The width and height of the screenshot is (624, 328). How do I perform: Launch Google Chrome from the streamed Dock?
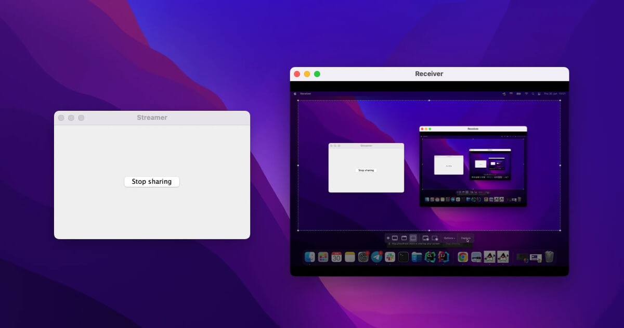click(x=462, y=257)
